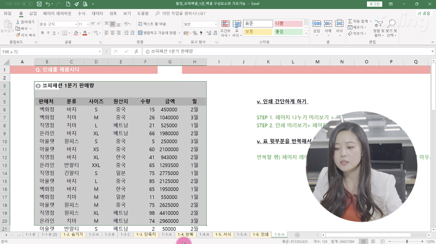Click 자동 합계 AutoSum

click(358, 21)
